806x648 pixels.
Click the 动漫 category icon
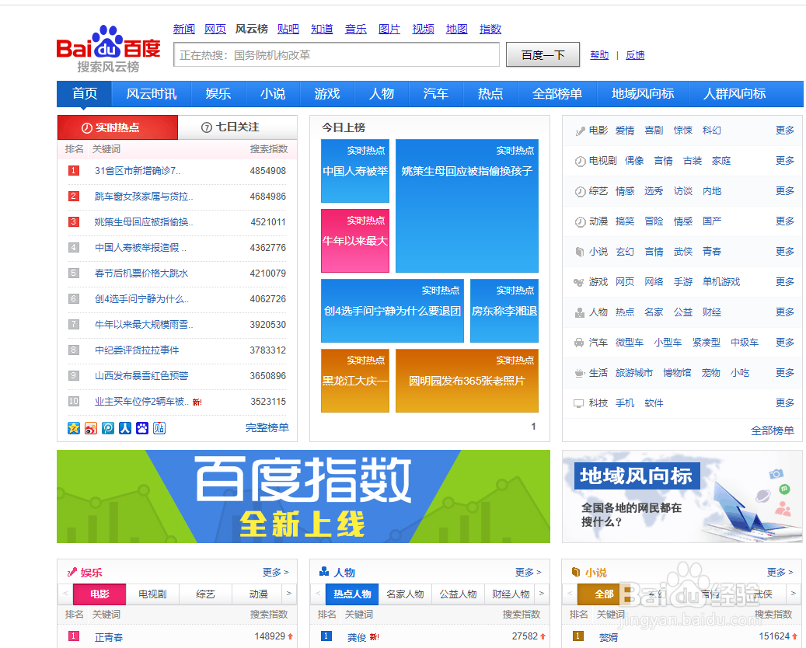click(x=580, y=222)
